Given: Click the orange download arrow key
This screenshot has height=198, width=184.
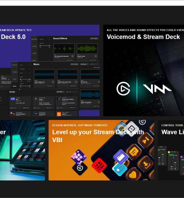Looking at the screenshot, I should click(146, 164).
